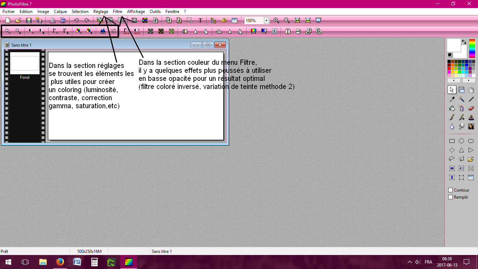Open the Calque menu
This screenshot has height=269, width=478.
click(60, 12)
